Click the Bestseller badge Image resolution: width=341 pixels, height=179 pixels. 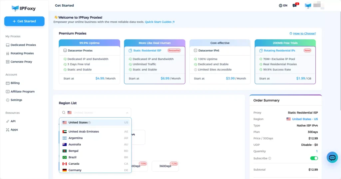(x=174, y=50)
